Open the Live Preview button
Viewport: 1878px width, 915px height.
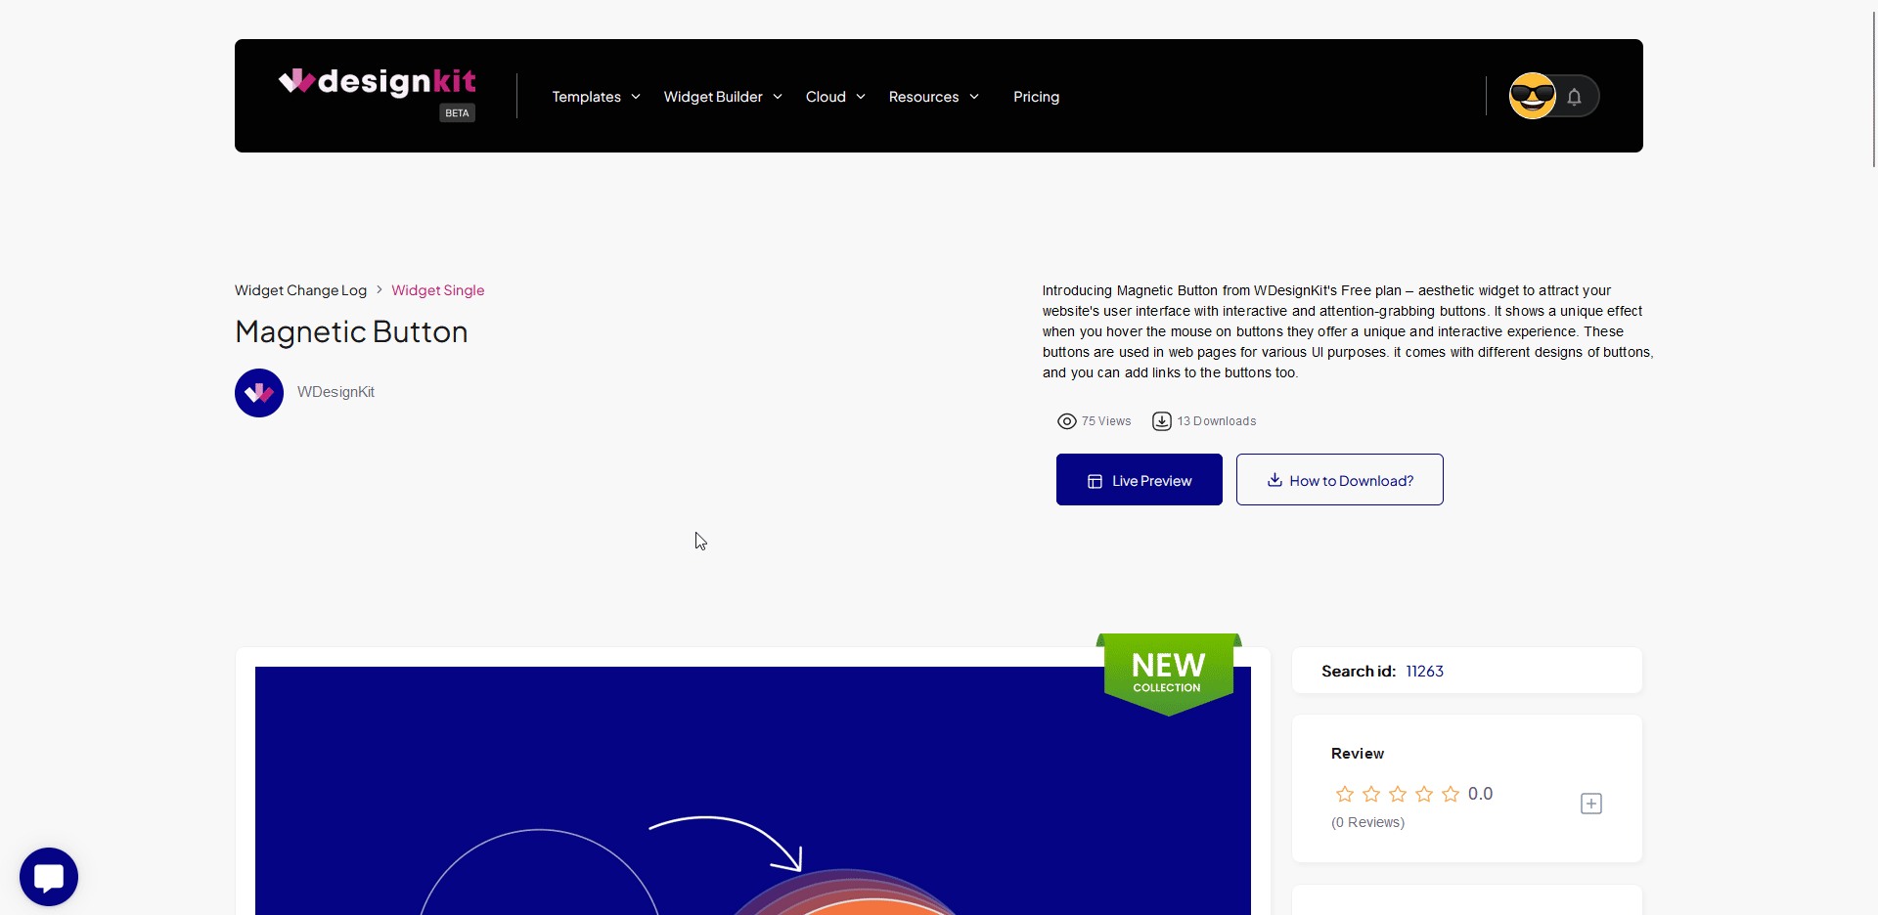(1140, 480)
